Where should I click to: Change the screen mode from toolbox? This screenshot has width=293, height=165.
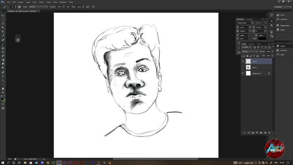click(3, 108)
